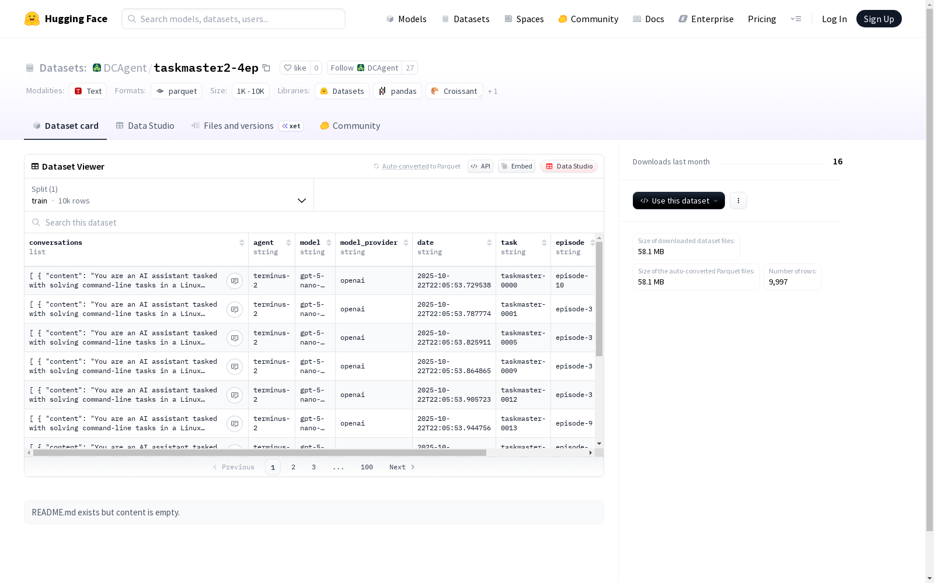This screenshot has height=583, width=934.
Task: Jump to page 100 of the table
Action: coord(367,467)
